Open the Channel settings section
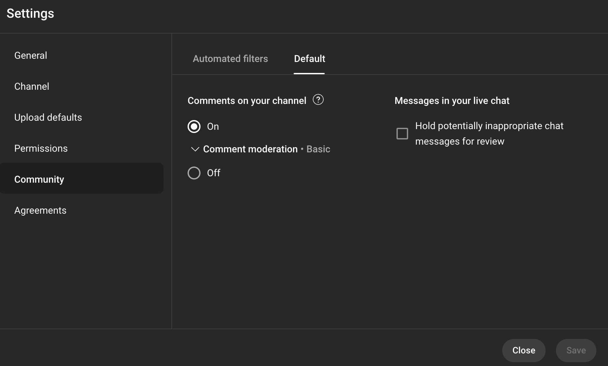The height and width of the screenshot is (366, 608). 32,86
